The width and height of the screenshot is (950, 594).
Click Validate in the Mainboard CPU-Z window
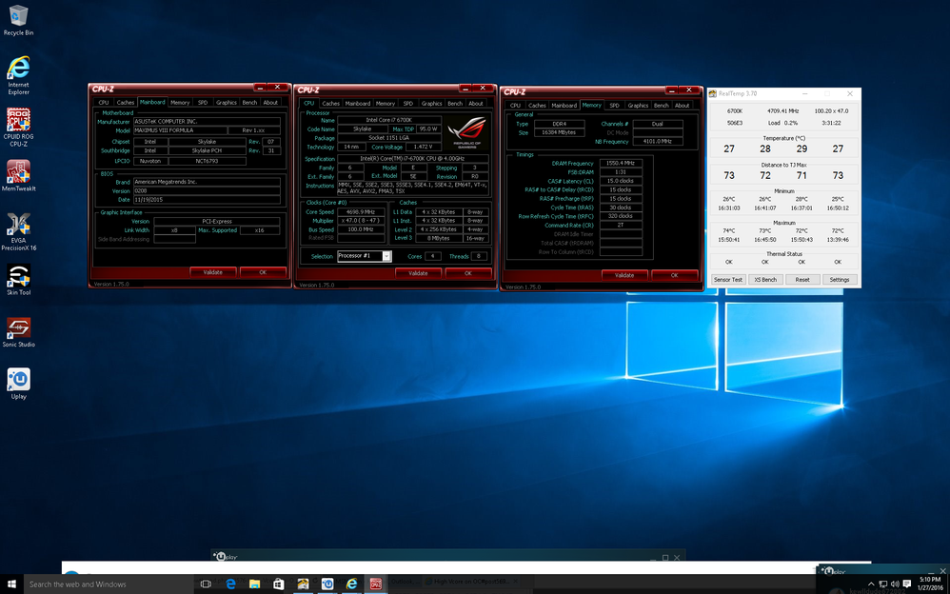pyautogui.click(x=212, y=272)
